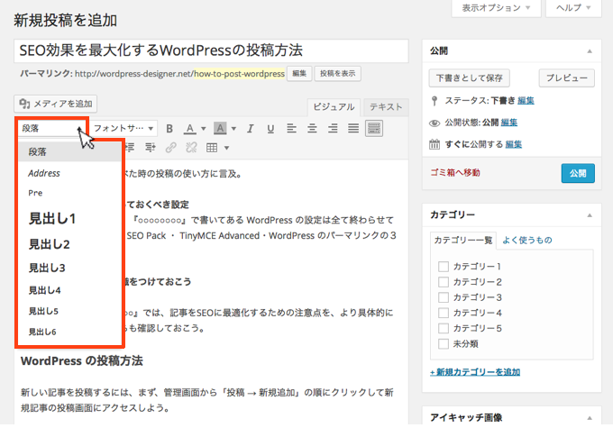Screen dimensions: 613x428
Task: Select Pre in the format list
Action: pos(69,193)
